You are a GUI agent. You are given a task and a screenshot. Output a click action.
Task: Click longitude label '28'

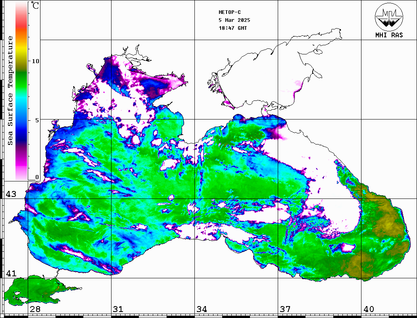point(35,309)
